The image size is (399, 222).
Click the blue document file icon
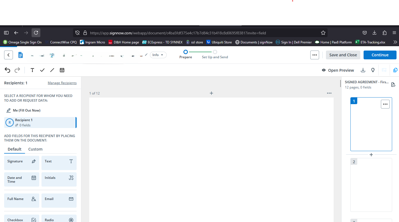click(20, 55)
